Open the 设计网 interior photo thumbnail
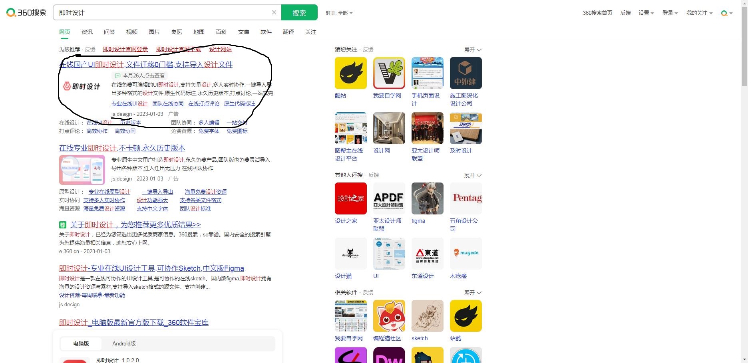748x363 pixels. click(389, 128)
